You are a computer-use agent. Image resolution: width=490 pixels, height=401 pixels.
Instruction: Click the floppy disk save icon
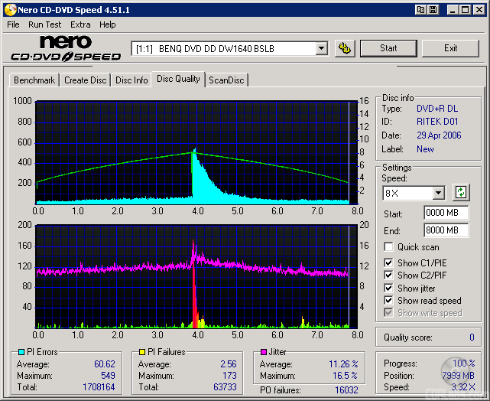pos(433,10)
